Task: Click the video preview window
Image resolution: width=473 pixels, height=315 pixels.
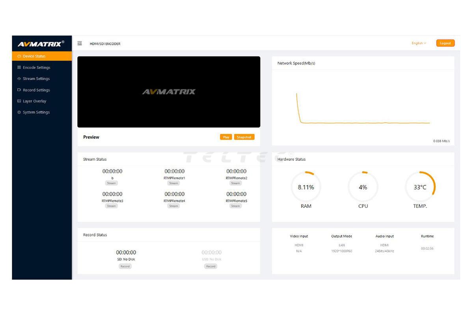Action: 169,92
